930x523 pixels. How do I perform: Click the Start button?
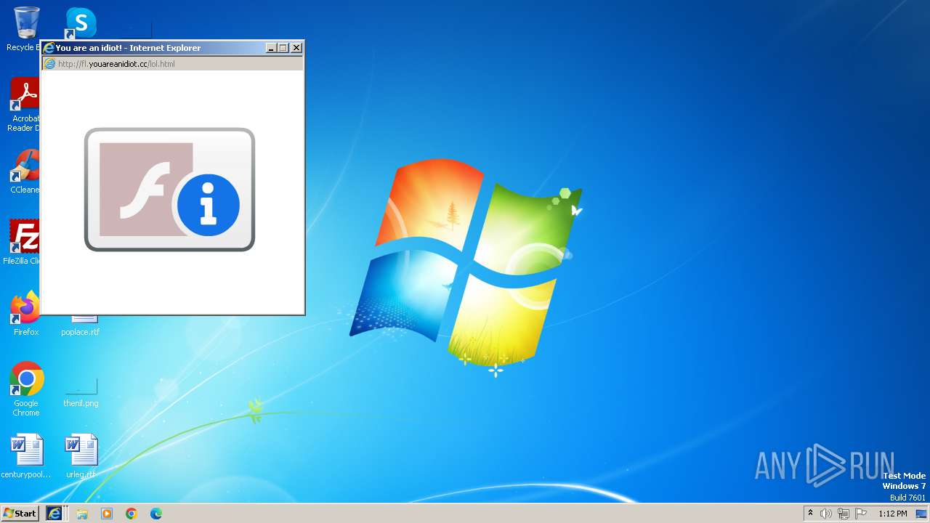tap(20, 513)
